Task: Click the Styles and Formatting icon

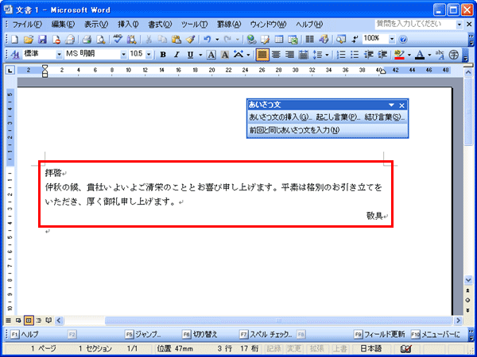Action: click(14, 55)
